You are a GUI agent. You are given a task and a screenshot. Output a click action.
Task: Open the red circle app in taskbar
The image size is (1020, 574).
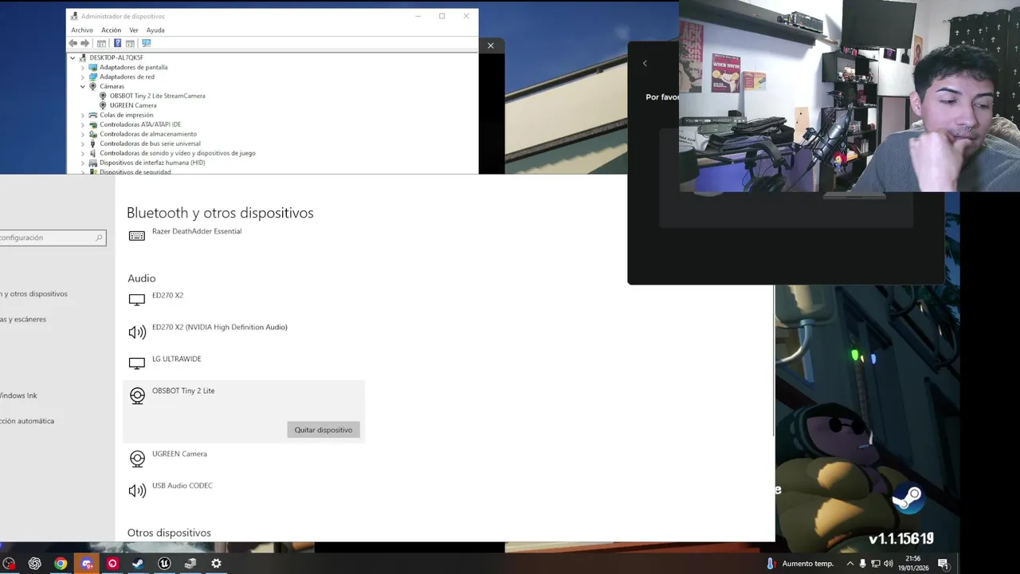112,564
